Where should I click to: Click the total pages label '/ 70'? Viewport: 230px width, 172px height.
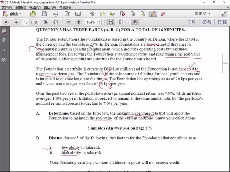click(x=34, y=22)
